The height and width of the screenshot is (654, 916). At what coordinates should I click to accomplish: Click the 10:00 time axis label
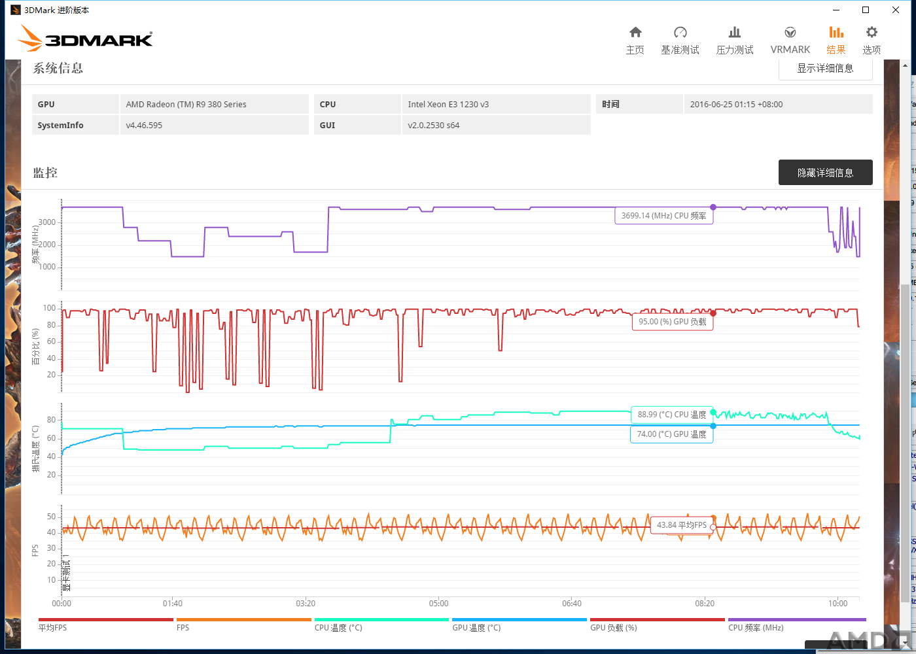(838, 604)
